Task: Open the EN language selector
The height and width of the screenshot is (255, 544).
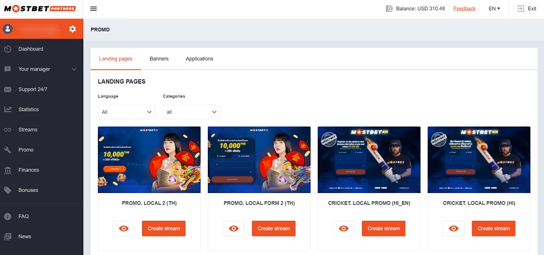Action: tap(494, 9)
